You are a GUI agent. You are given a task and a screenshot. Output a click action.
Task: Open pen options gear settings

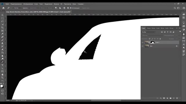pyautogui.click(x=68, y=8)
